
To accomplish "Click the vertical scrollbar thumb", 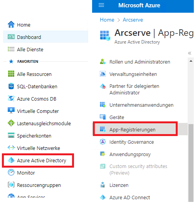I will pos(191,163).
